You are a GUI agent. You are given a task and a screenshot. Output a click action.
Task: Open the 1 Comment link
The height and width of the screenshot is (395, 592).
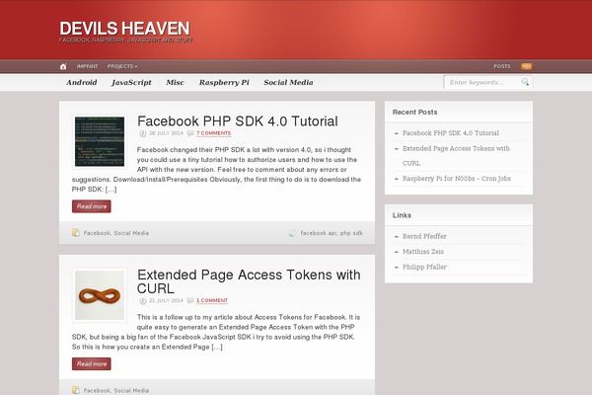[212, 300]
